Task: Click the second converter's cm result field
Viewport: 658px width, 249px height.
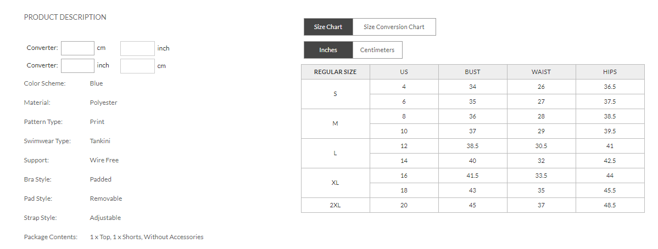Action: pos(137,66)
